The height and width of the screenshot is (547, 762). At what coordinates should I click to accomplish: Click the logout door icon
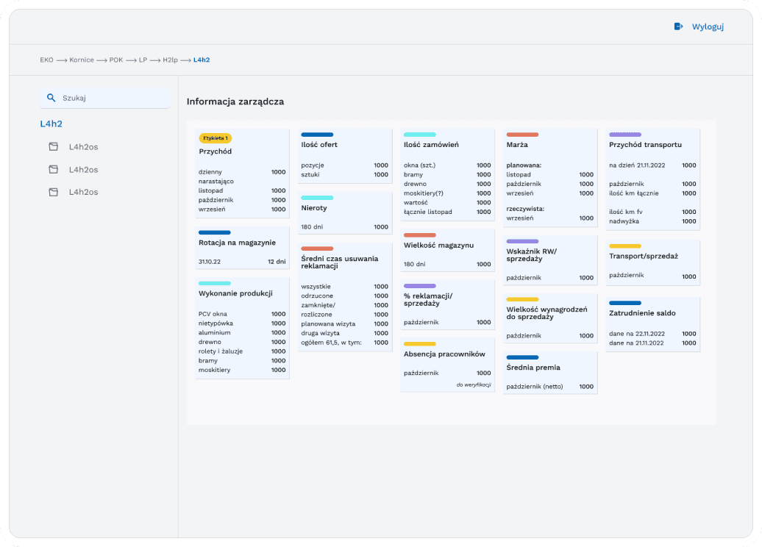[678, 26]
